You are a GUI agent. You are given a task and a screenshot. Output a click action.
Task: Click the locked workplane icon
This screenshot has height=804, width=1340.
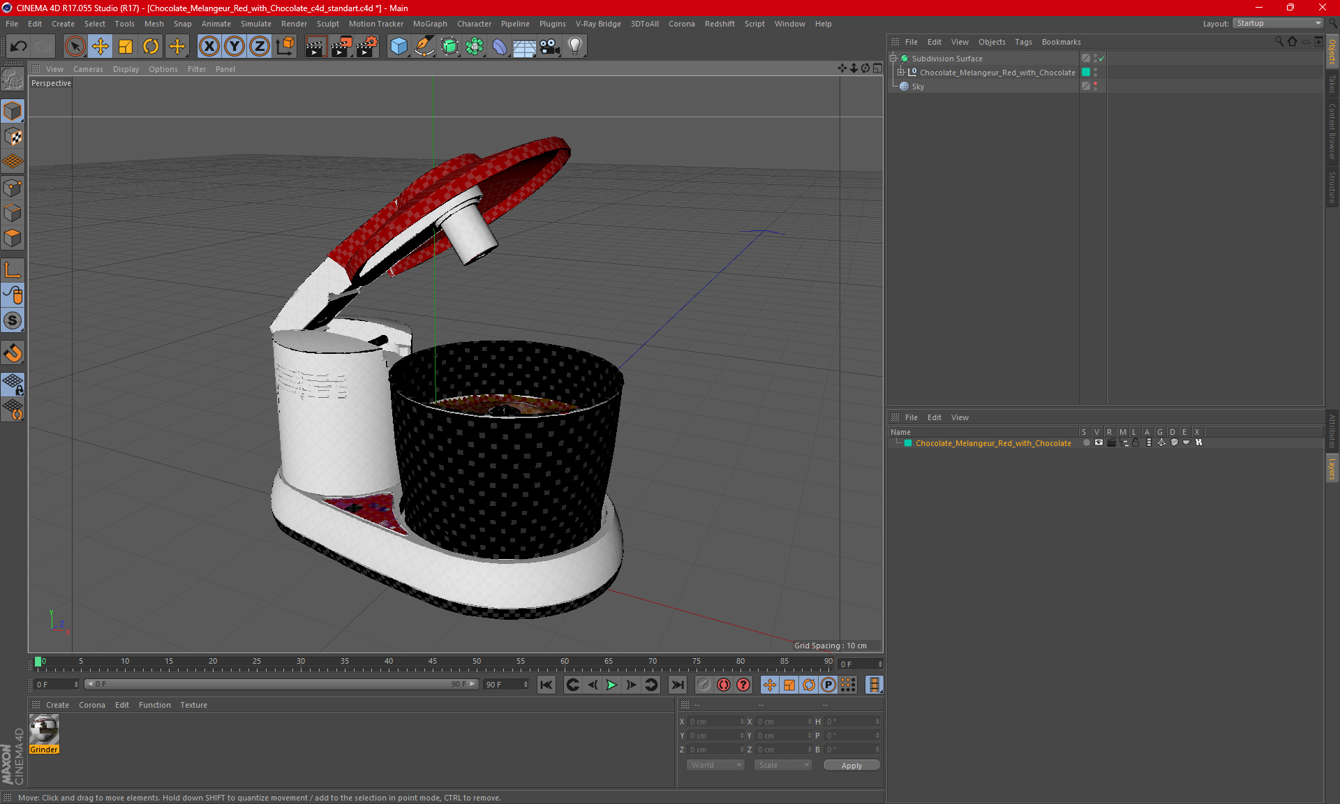[x=13, y=384]
